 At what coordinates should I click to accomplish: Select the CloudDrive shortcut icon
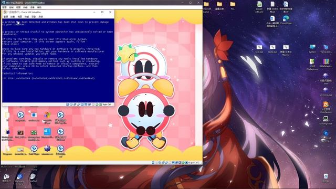tap(286, 19)
